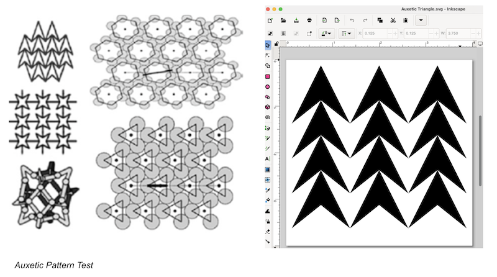Click the Print document icon

tap(308, 20)
